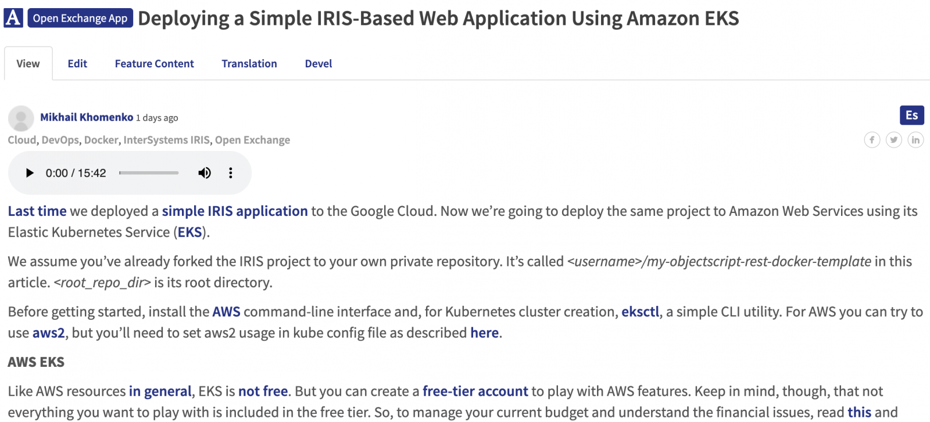The image size is (930, 422).
Task: Open the eksctl link
Action: pyautogui.click(x=641, y=312)
